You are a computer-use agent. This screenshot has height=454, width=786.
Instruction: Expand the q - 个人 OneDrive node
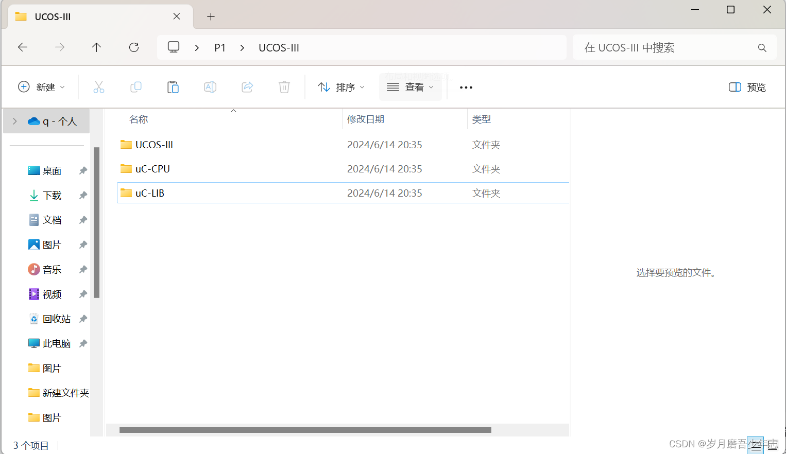15,121
